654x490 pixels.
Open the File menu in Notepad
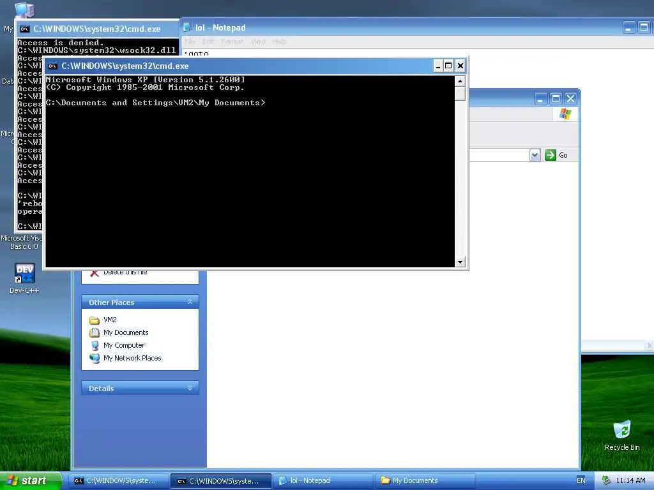(190, 41)
